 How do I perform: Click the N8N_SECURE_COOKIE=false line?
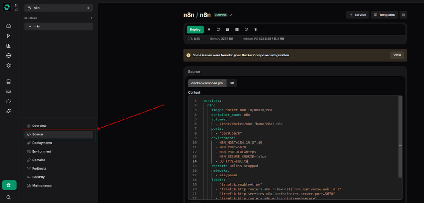pyautogui.click(x=241, y=157)
